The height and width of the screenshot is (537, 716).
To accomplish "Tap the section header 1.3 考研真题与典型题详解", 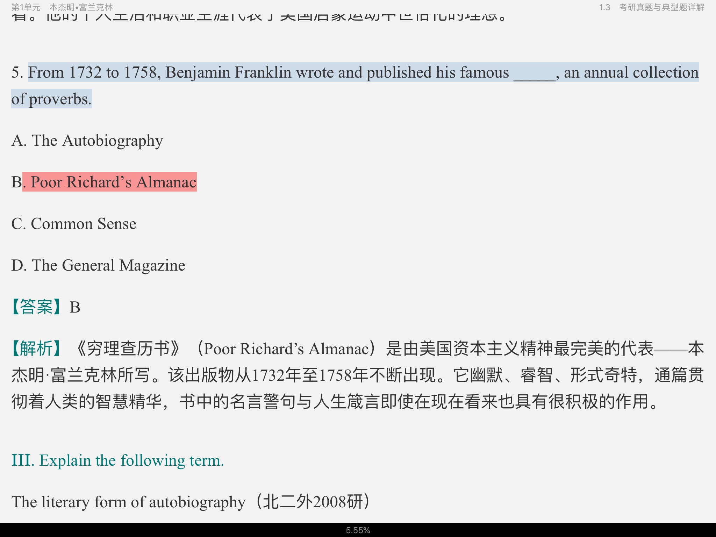I will click(651, 7).
